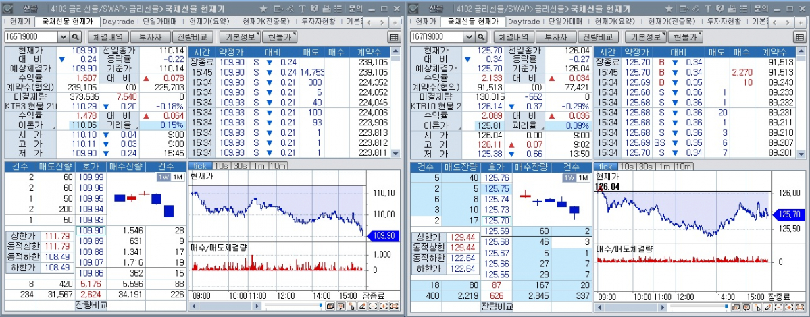Open the help question icon in left window
This screenshot has width=810, height=317.
click(x=314, y=9)
